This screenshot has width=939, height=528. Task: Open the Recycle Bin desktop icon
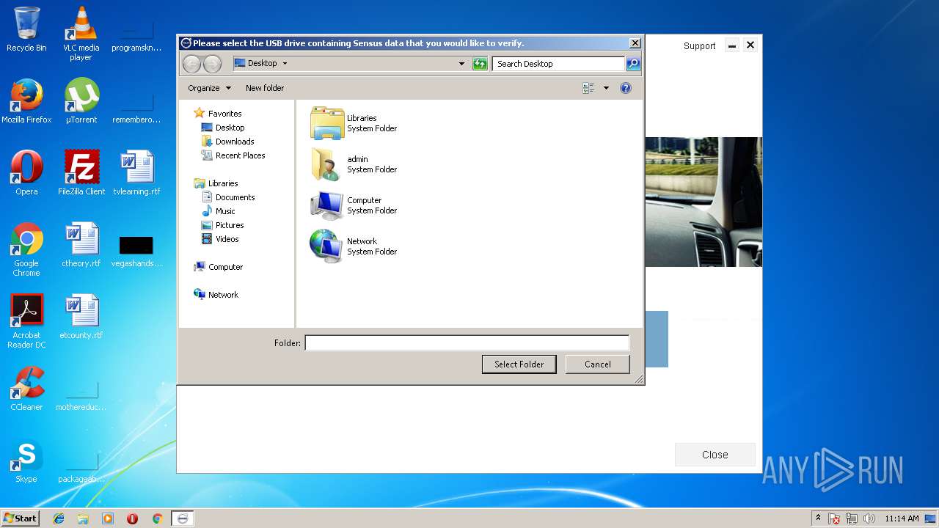(x=26, y=29)
